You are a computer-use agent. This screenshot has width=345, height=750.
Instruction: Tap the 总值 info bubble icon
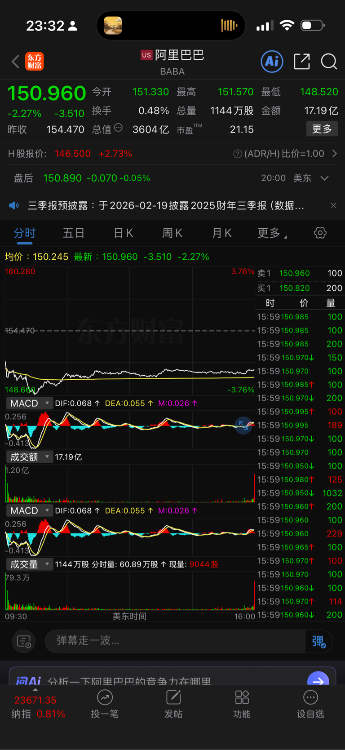[118, 128]
